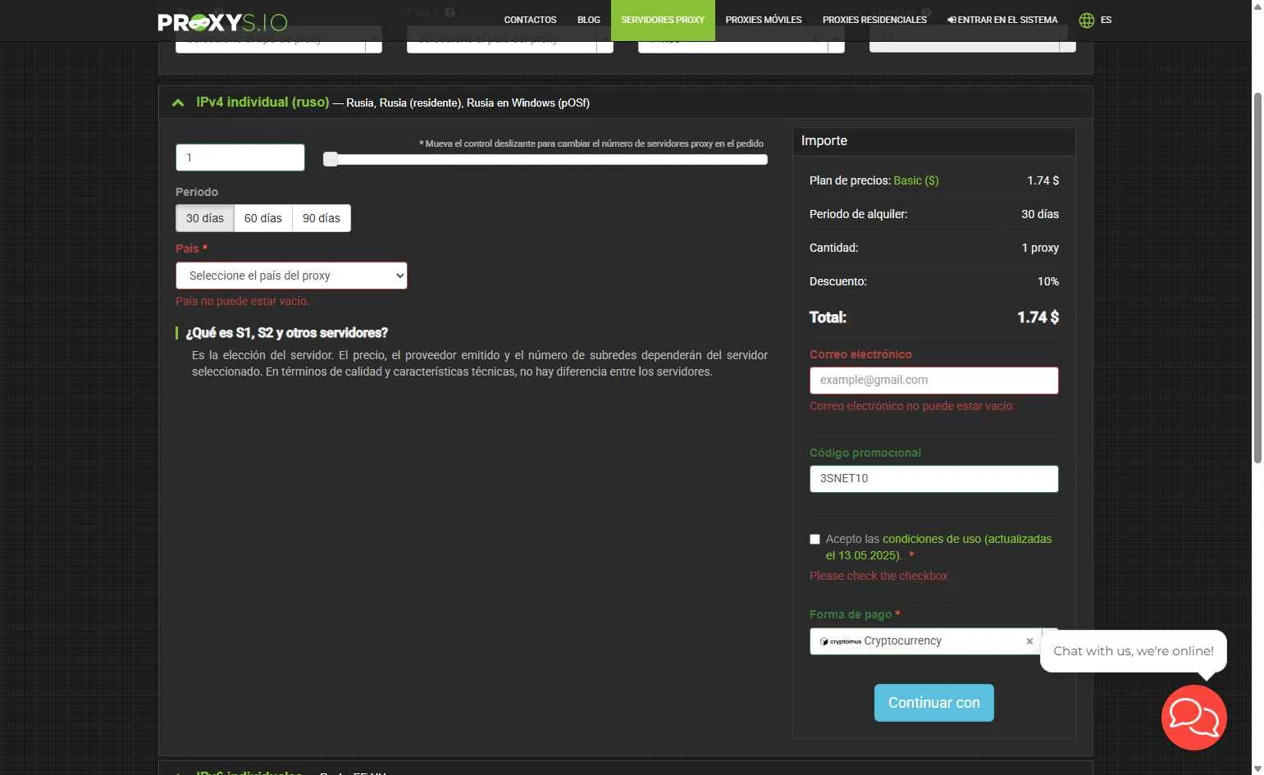Image resolution: width=1264 pixels, height=775 pixels.
Task: Click the Descuento 10% value
Action: pos(1047,281)
